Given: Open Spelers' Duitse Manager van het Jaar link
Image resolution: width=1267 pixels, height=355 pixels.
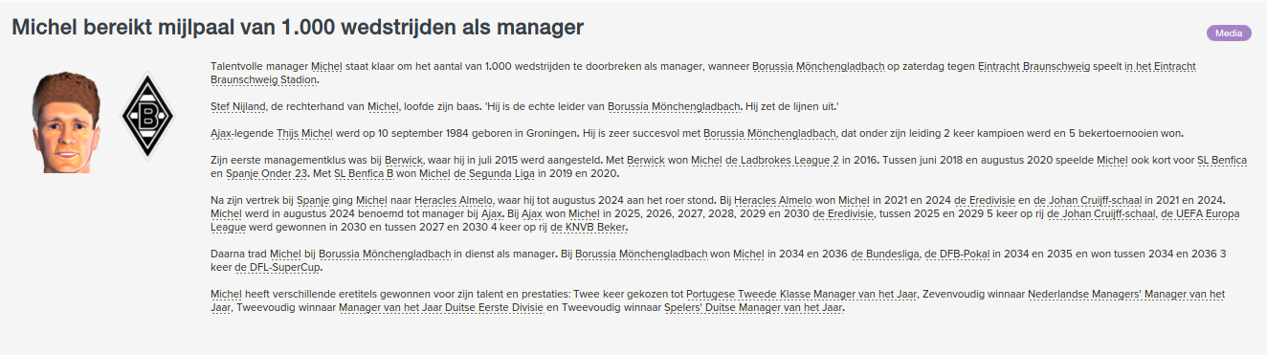Looking at the screenshot, I should 752,308.
